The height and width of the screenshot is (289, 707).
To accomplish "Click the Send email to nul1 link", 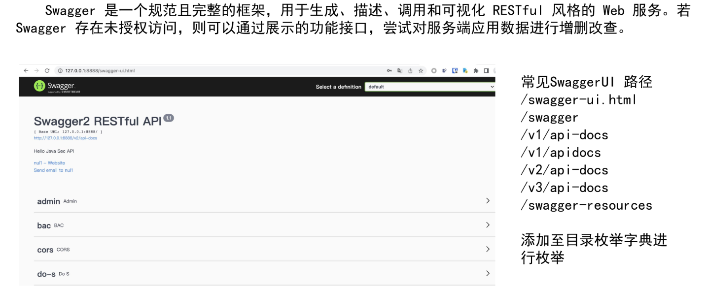I will tap(53, 170).
